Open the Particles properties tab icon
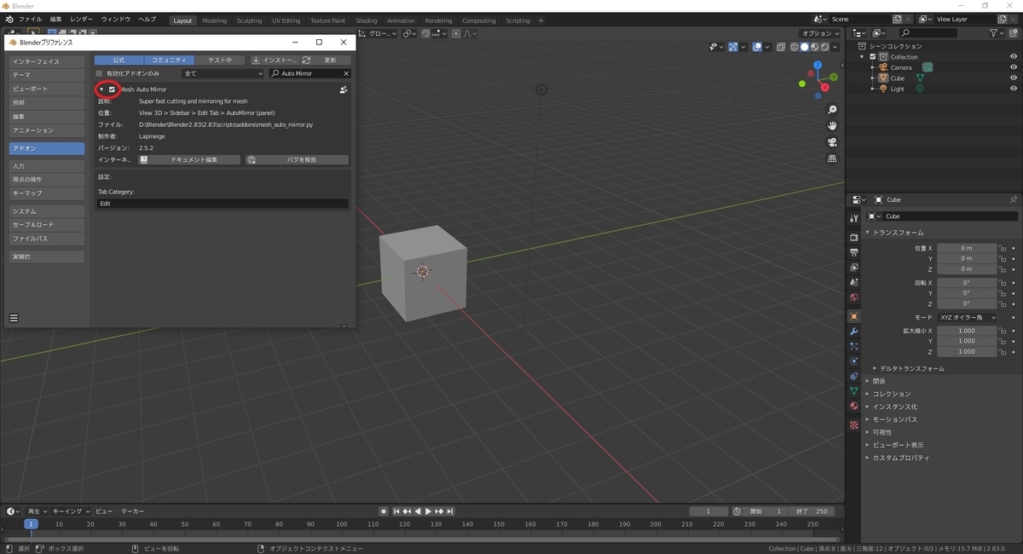 click(x=853, y=346)
